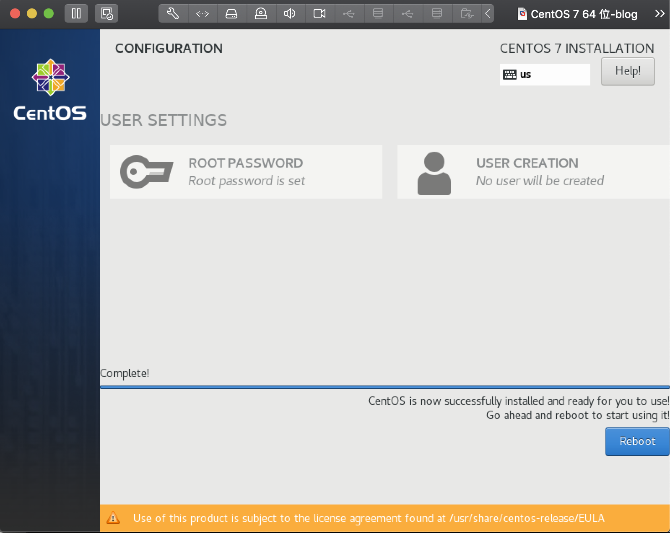Collapse the device toolbar arrow
This screenshot has height=533, width=670.
click(x=488, y=14)
